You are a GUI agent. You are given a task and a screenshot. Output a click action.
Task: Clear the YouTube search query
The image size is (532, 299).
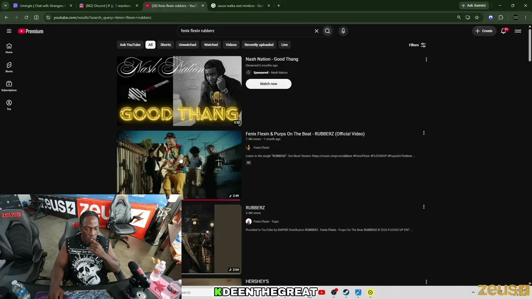pyautogui.click(x=316, y=31)
